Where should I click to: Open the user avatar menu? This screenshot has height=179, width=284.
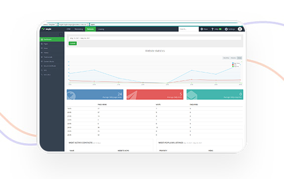[240, 29]
